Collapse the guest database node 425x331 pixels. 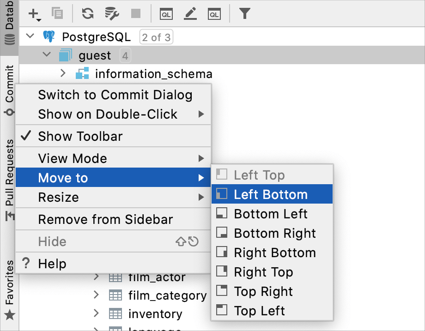pyautogui.click(x=46, y=55)
